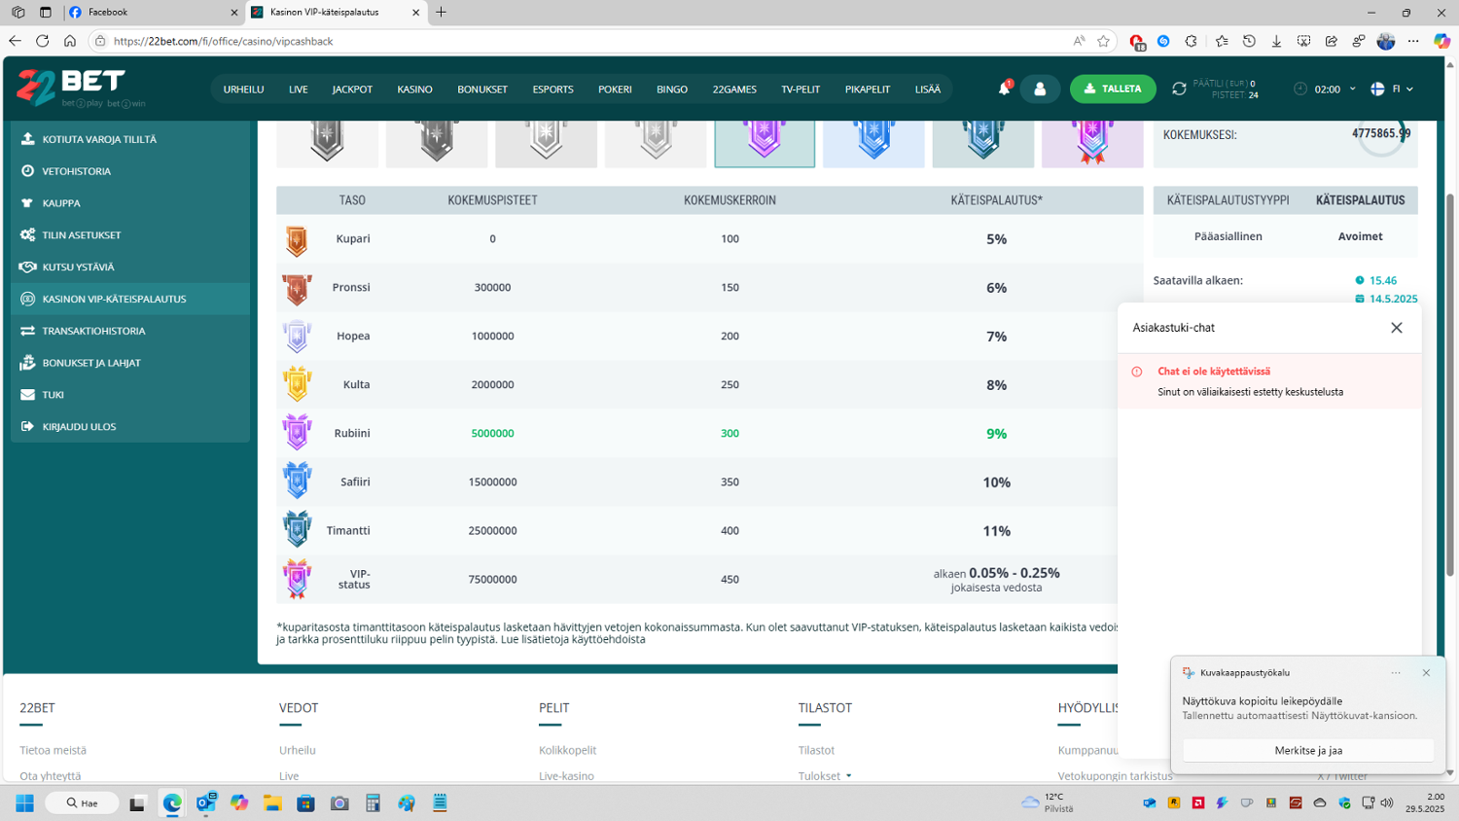This screenshot has height=821, width=1459.
Task: Close the Asiakastuki-chat panel
Action: 1397,328
